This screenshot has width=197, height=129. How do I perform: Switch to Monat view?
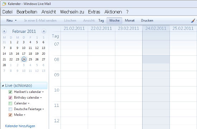click(x=130, y=21)
